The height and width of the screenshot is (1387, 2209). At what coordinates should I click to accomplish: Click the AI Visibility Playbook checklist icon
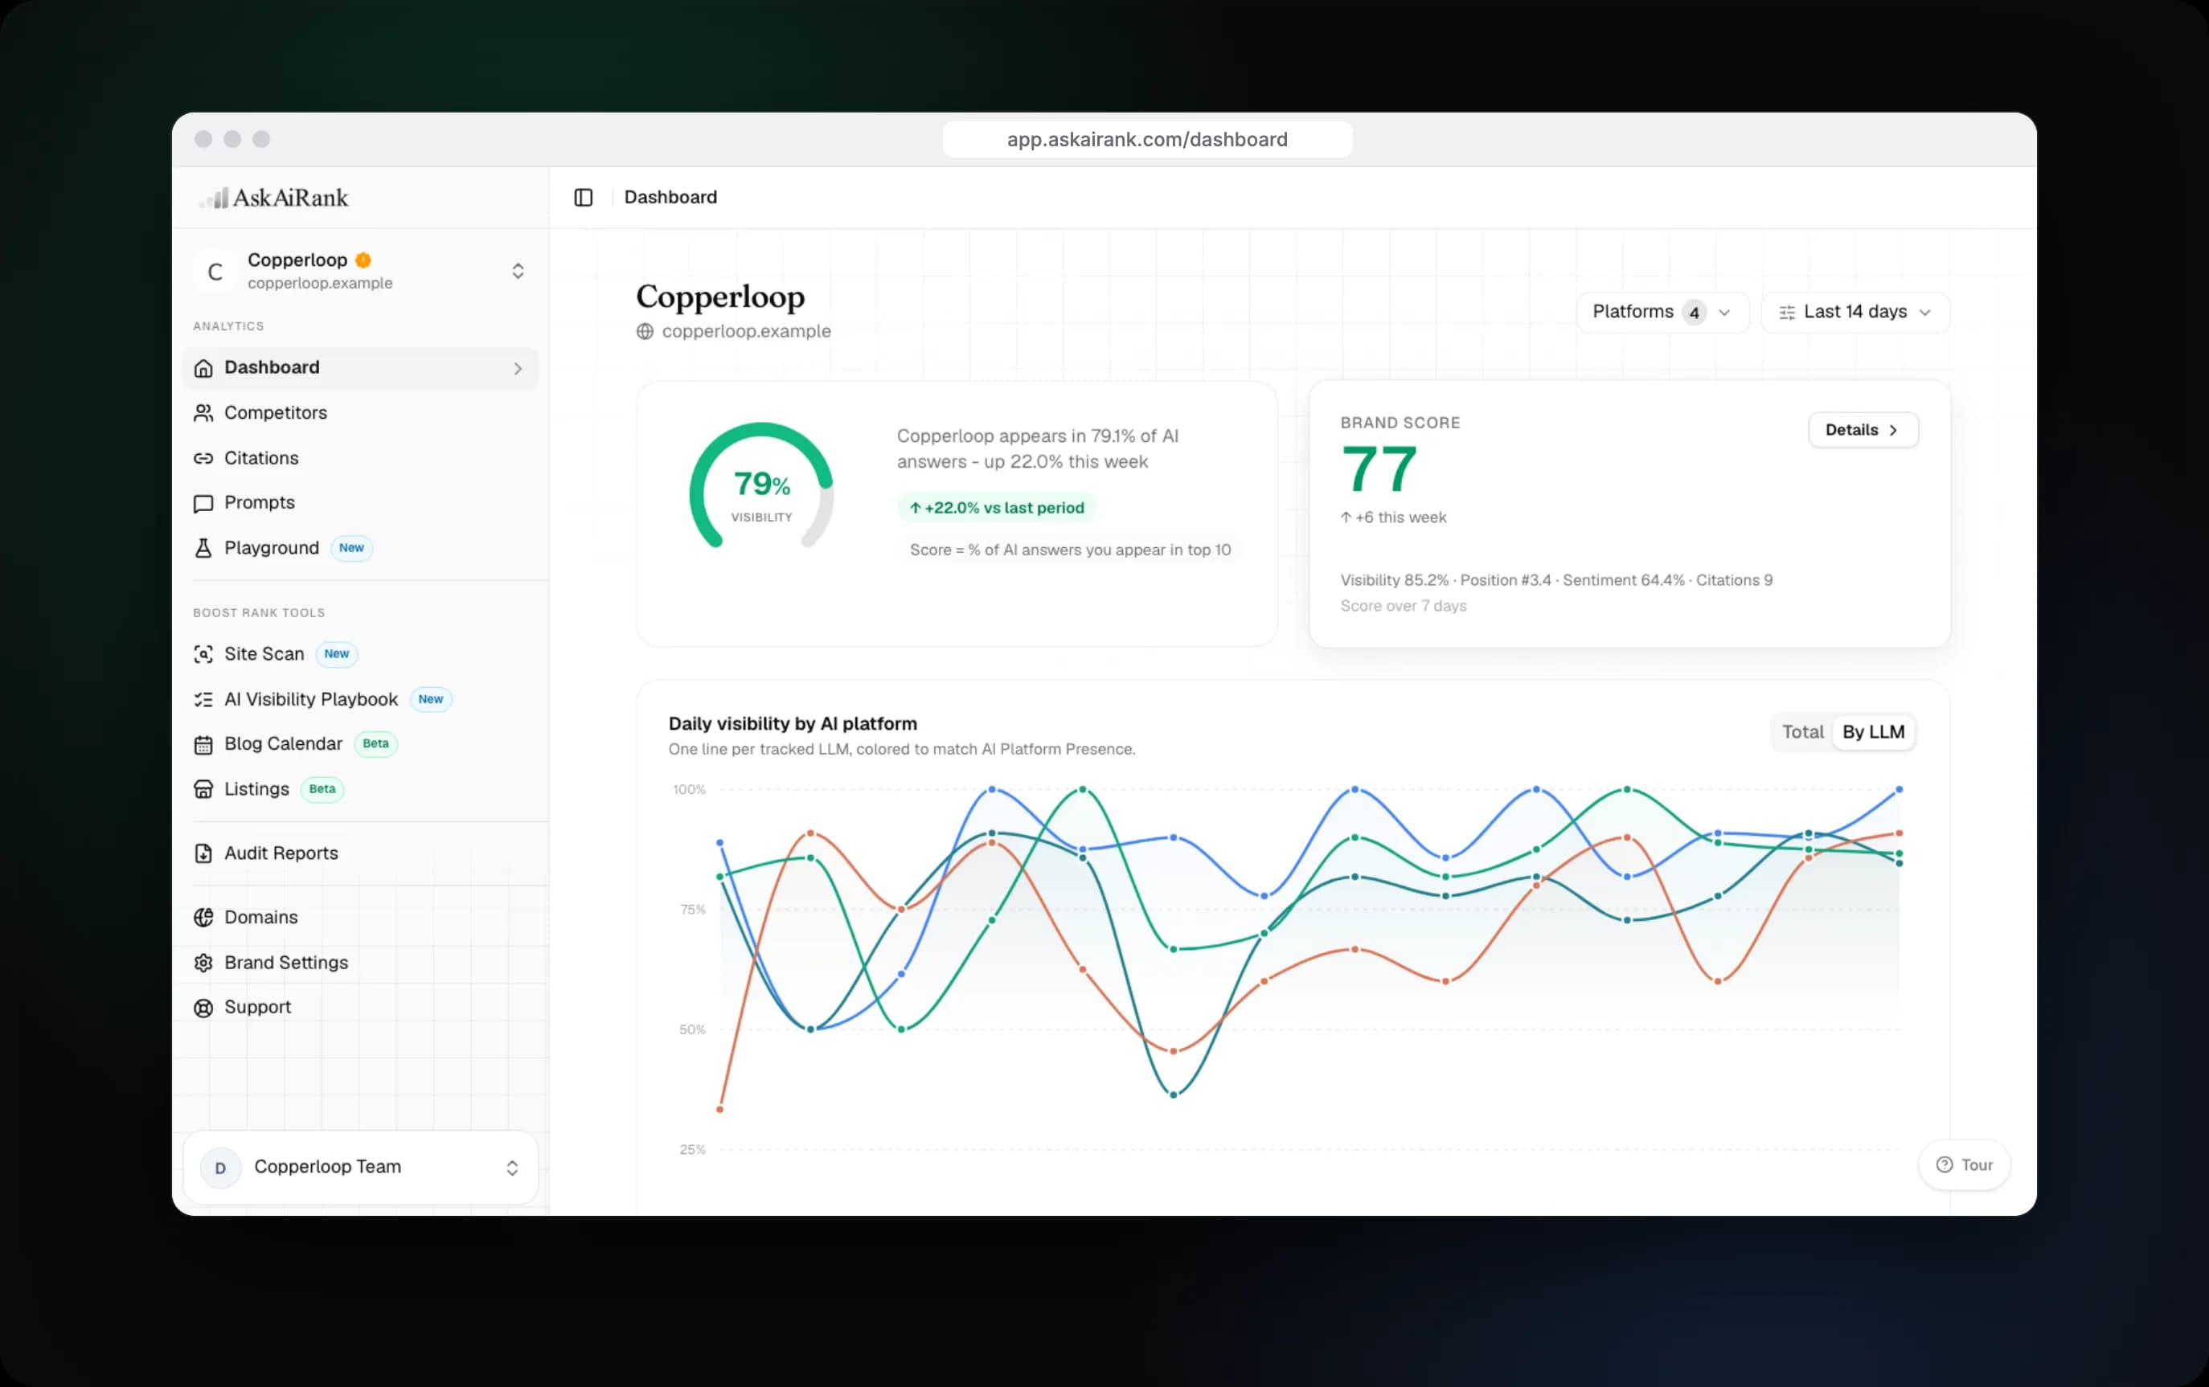[203, 699]
